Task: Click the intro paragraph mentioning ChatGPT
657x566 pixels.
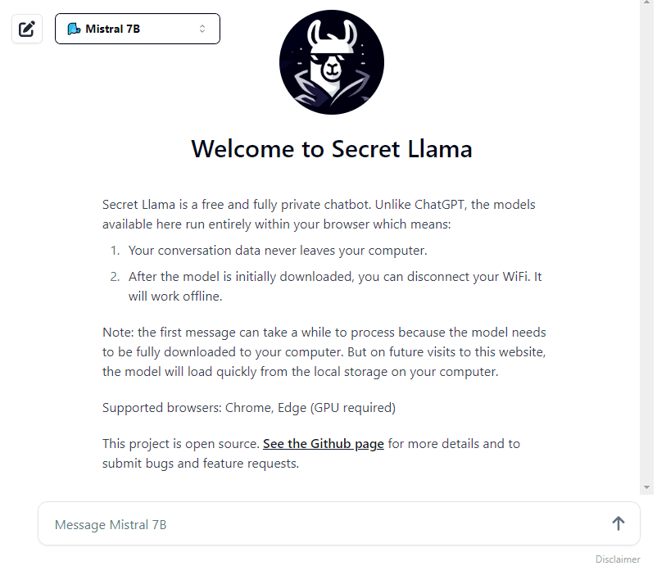Action: tap(319, 214)
